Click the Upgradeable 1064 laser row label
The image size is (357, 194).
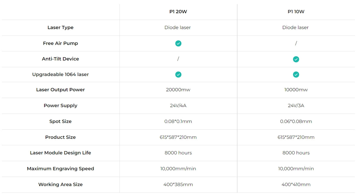pos(61,75)
